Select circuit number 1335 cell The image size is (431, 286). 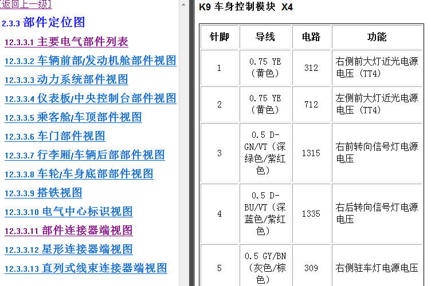[311, 213]
